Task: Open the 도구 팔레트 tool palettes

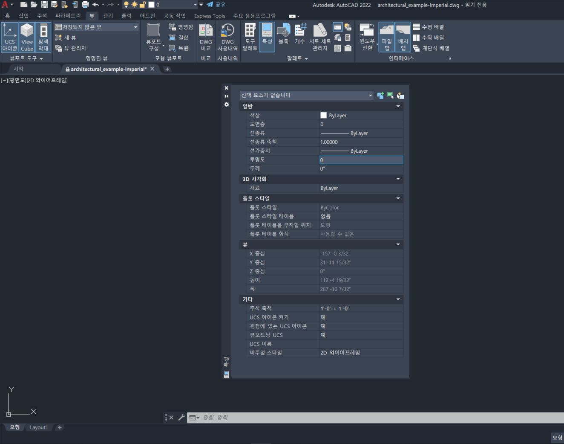Action: (250, 37)
